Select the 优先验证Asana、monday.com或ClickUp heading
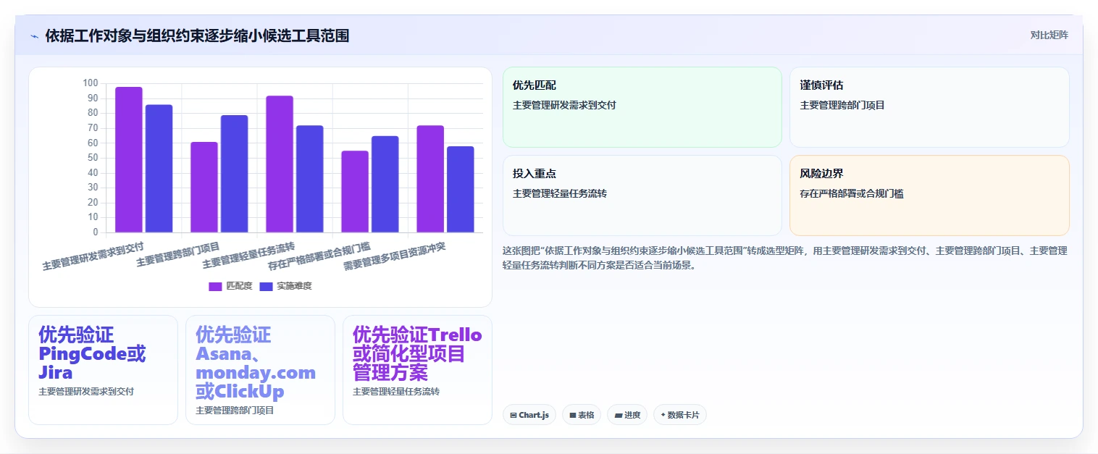The image size is (1098, 454). click(256, 363)
